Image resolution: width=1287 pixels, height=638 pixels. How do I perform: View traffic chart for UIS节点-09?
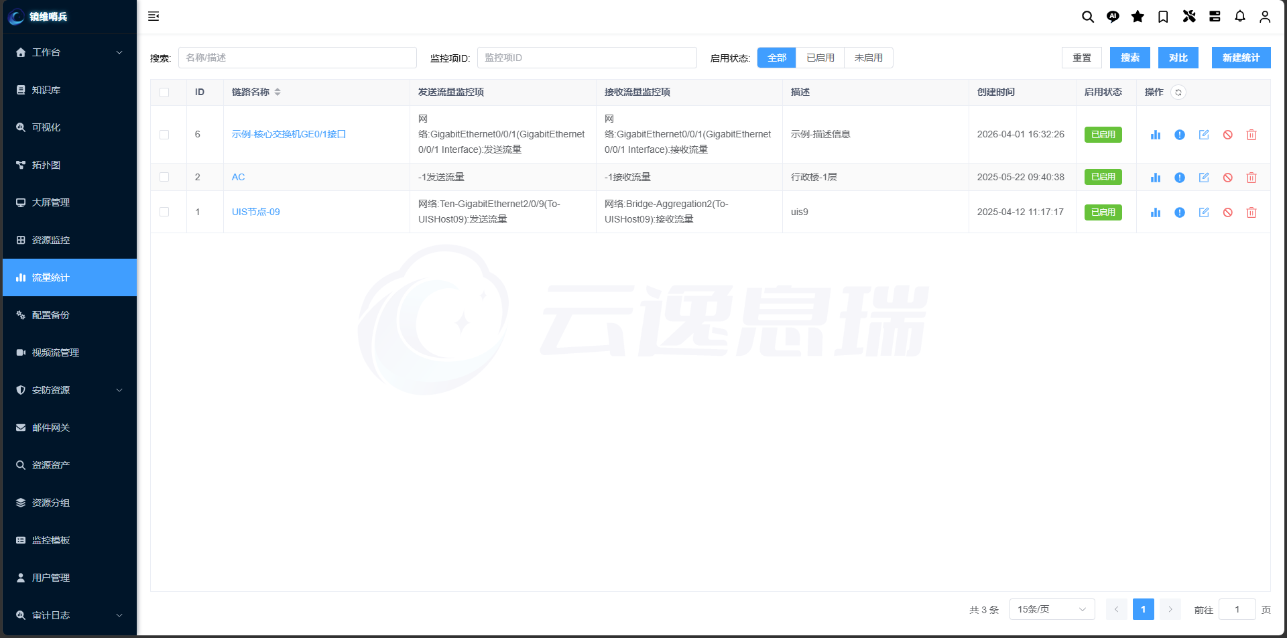1156,212
